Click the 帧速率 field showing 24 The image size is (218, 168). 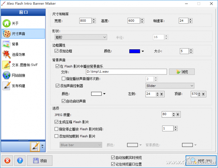coord(183,21)
